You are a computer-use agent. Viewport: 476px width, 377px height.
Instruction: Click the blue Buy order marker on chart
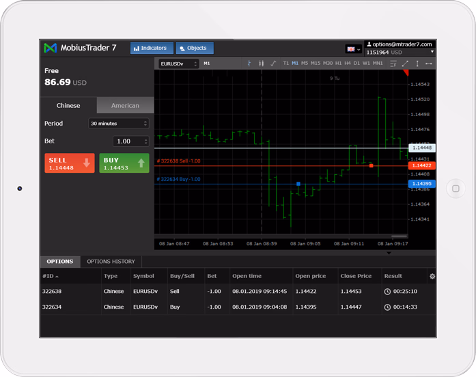coord(298,184)
